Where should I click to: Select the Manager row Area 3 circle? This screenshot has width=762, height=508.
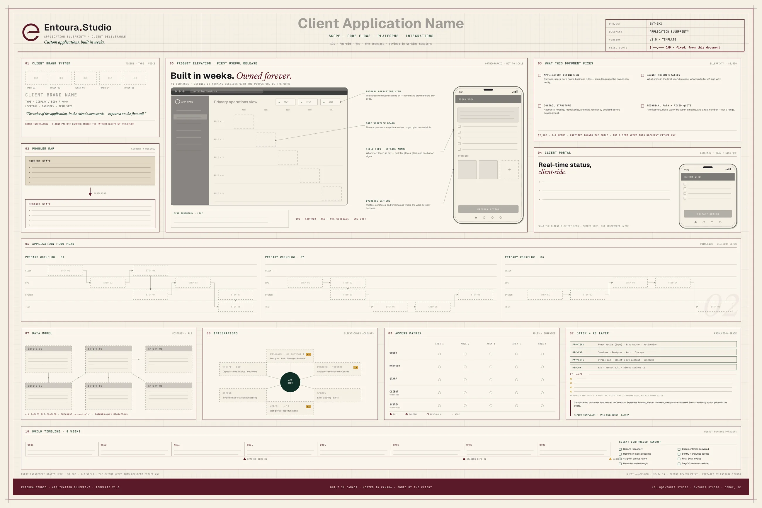click(491, 367)
